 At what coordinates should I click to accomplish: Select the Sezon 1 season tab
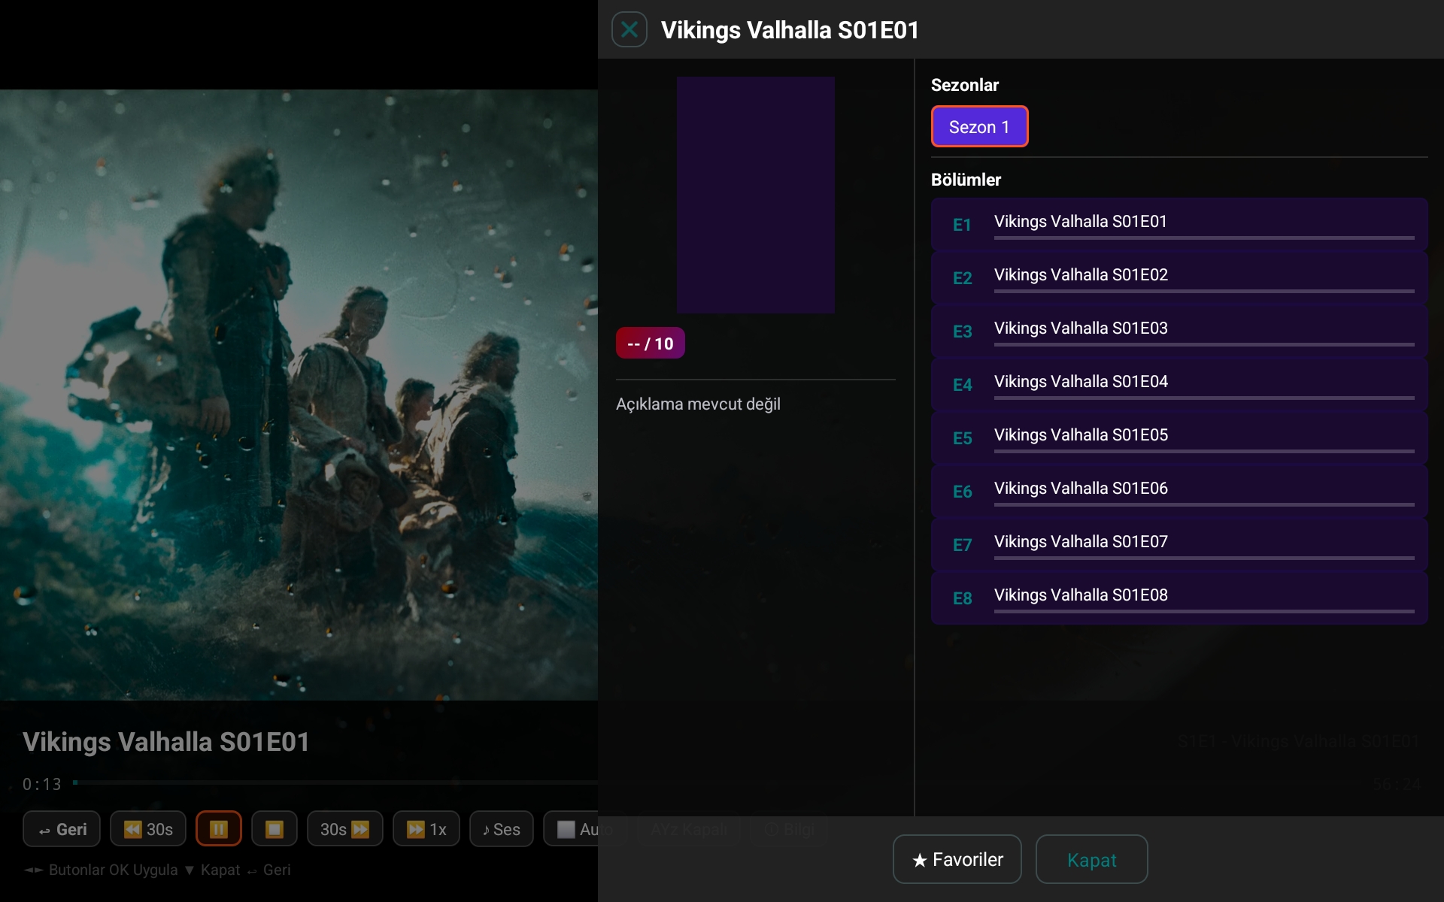click(x=979, y=126)
